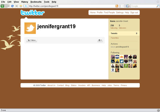Open the address bar history dropdown

(x=123, y=6)
